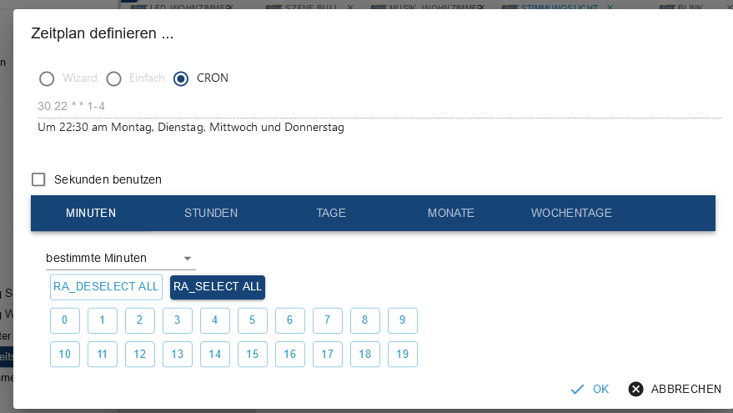Switch to the MINUTEN tab
Image resolution: width=733 pixels, height=413 pixels.
point(91,214)
